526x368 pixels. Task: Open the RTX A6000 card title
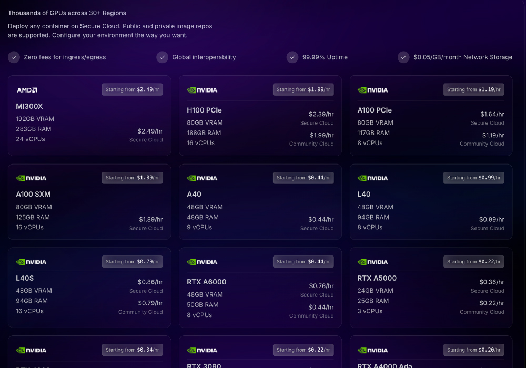(207, 282)
